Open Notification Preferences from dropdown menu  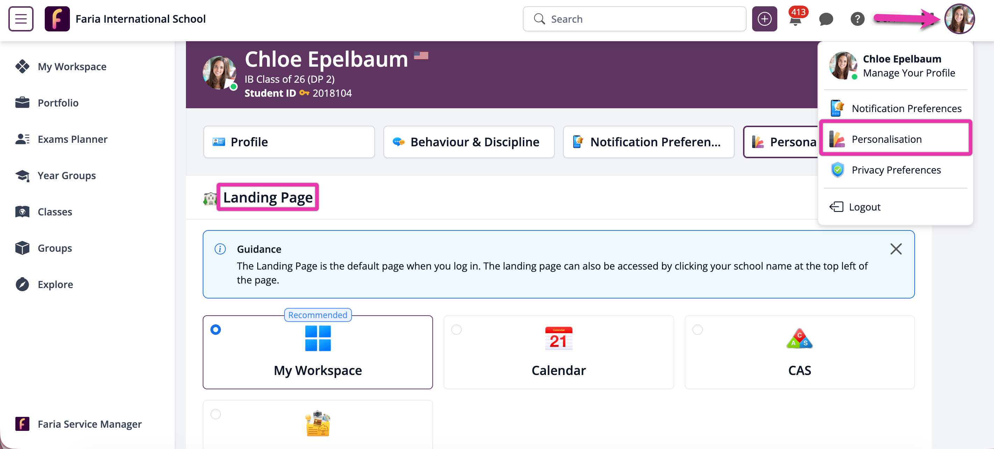[906, 108]
